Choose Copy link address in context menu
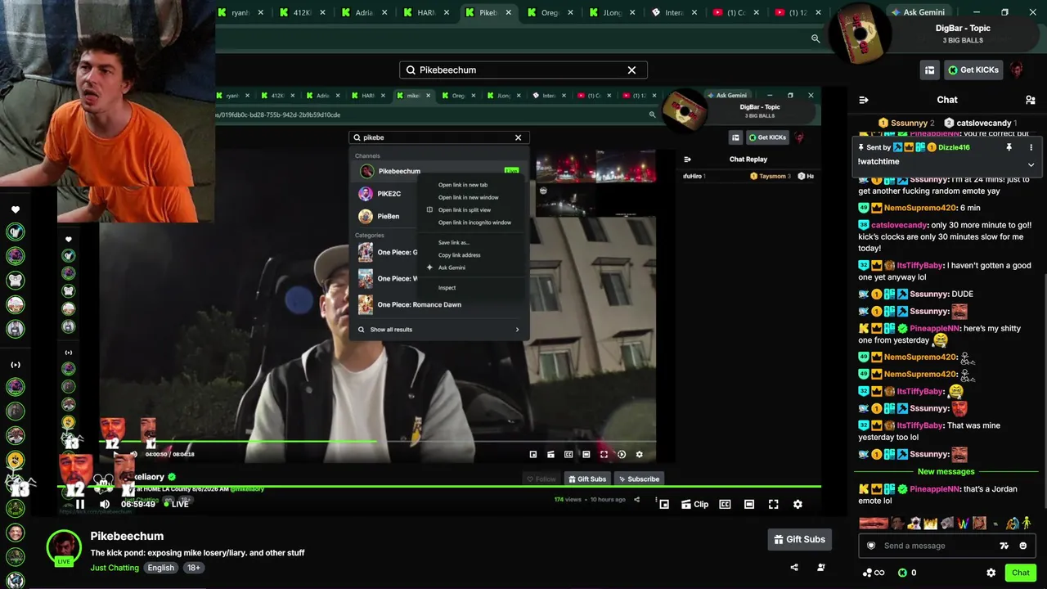 459,255
